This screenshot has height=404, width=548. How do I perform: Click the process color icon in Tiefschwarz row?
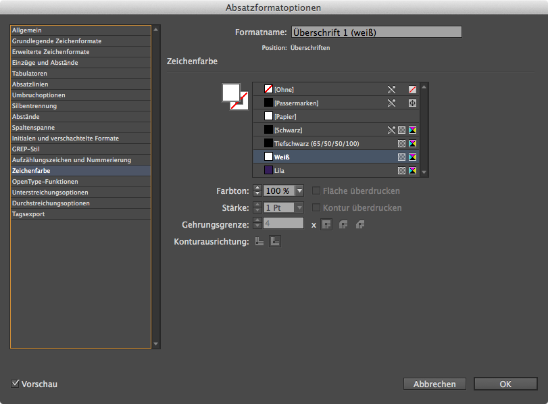click(402, 144)
